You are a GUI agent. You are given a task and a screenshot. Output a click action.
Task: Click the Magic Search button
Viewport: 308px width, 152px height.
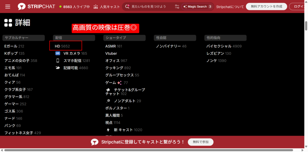[197, 7]
